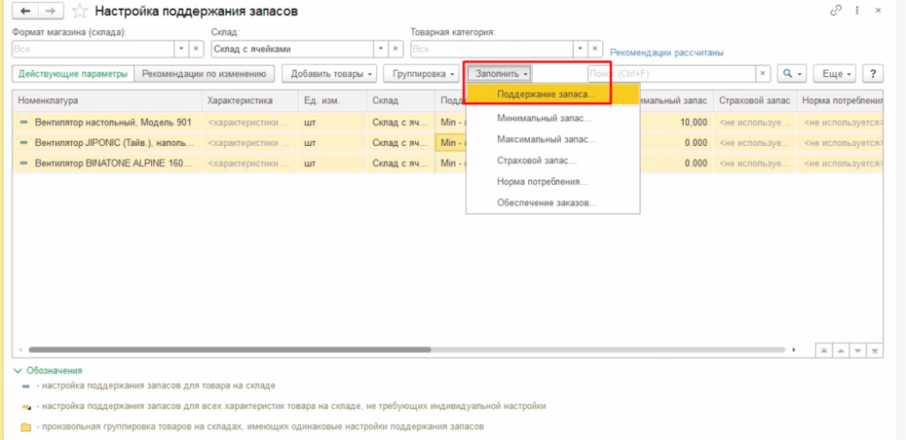906x440 pixels.
Task: Jump to first row with table navigation icon
Action: click(x=822, y=350)
